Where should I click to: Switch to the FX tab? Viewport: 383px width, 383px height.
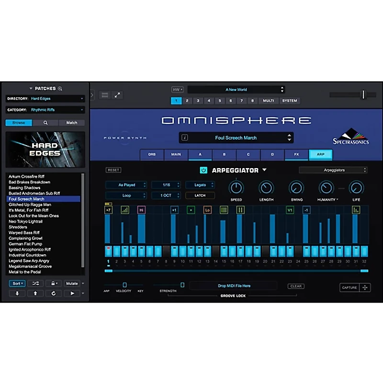coord(296,155)
